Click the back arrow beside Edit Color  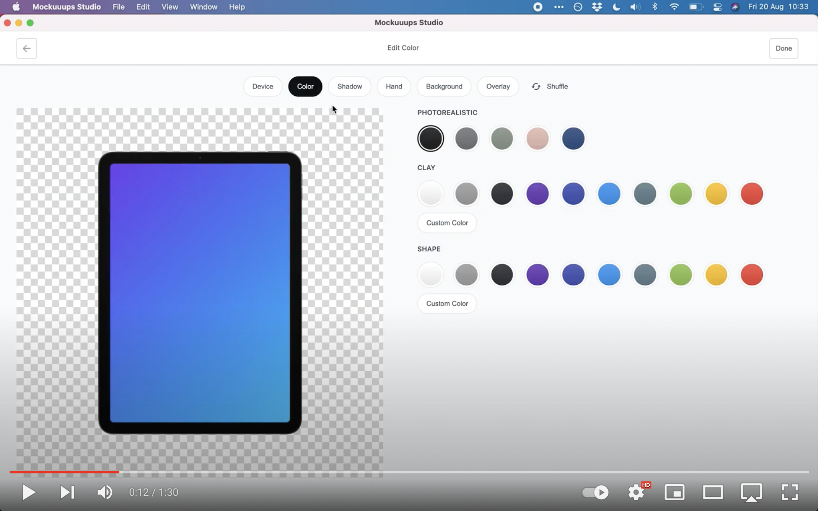tap(26, 48)
